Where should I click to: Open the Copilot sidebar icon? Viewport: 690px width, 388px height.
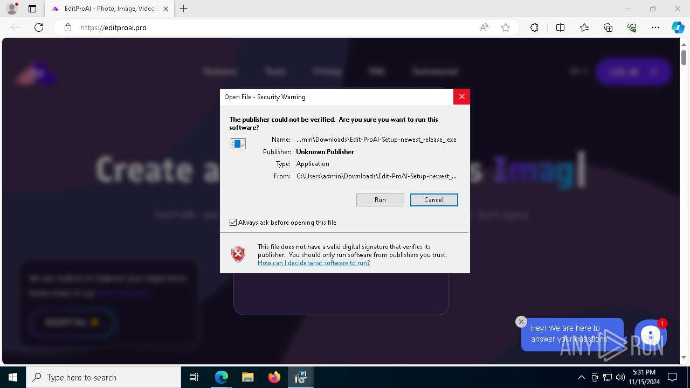pyautogui.click(x=678, y=27)
